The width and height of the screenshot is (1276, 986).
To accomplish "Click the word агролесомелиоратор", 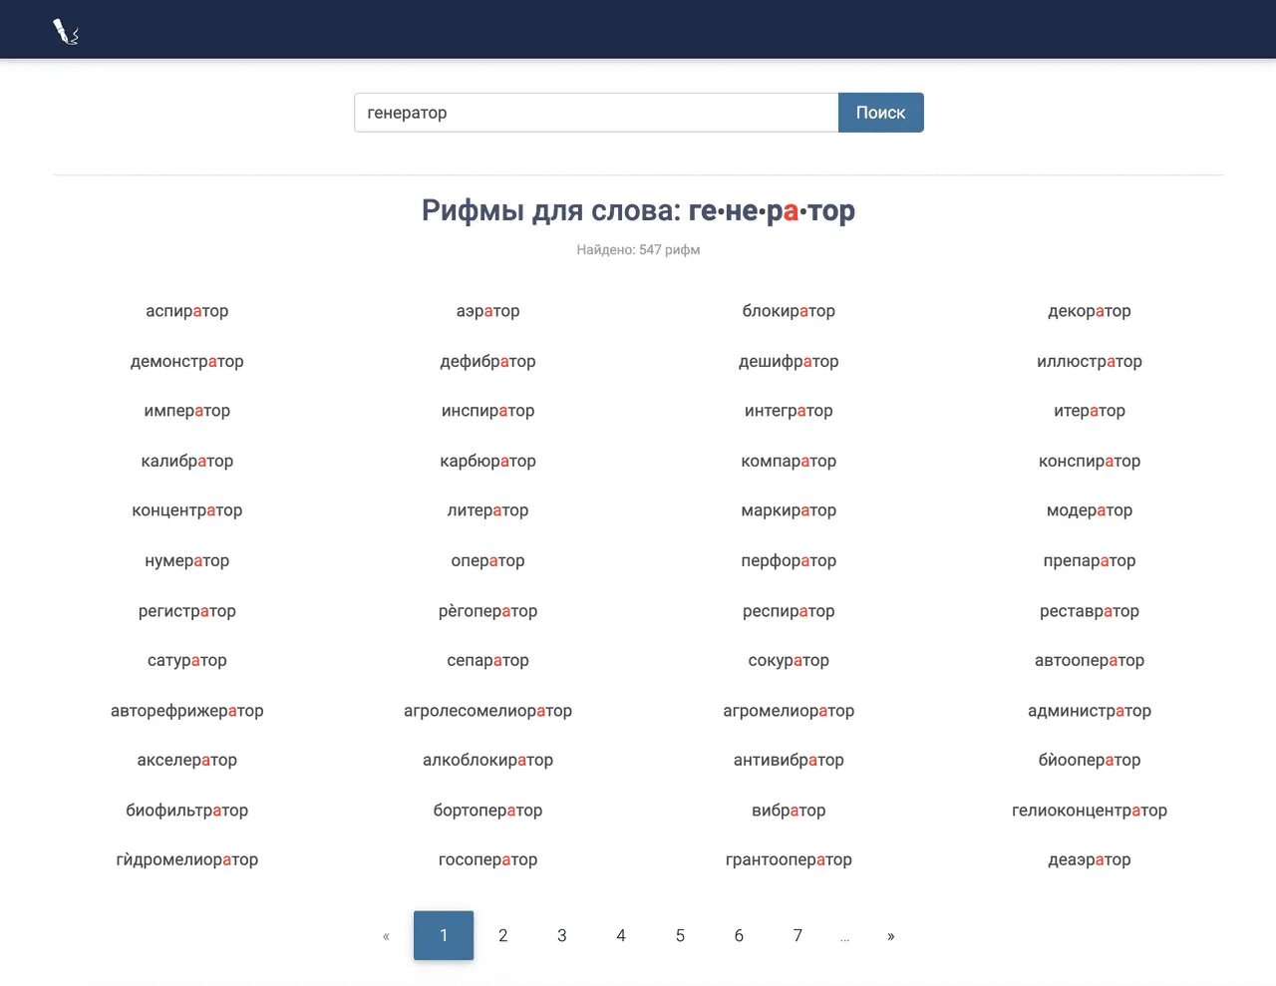I will click(488, 711).
